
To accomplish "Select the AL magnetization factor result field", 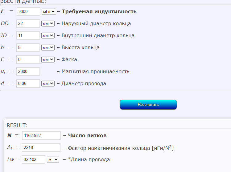I will tap(41, 148).
